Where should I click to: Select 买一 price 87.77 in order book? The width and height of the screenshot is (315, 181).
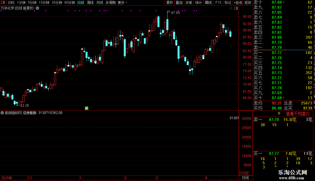pyautogui.click(x=277, y=53)
